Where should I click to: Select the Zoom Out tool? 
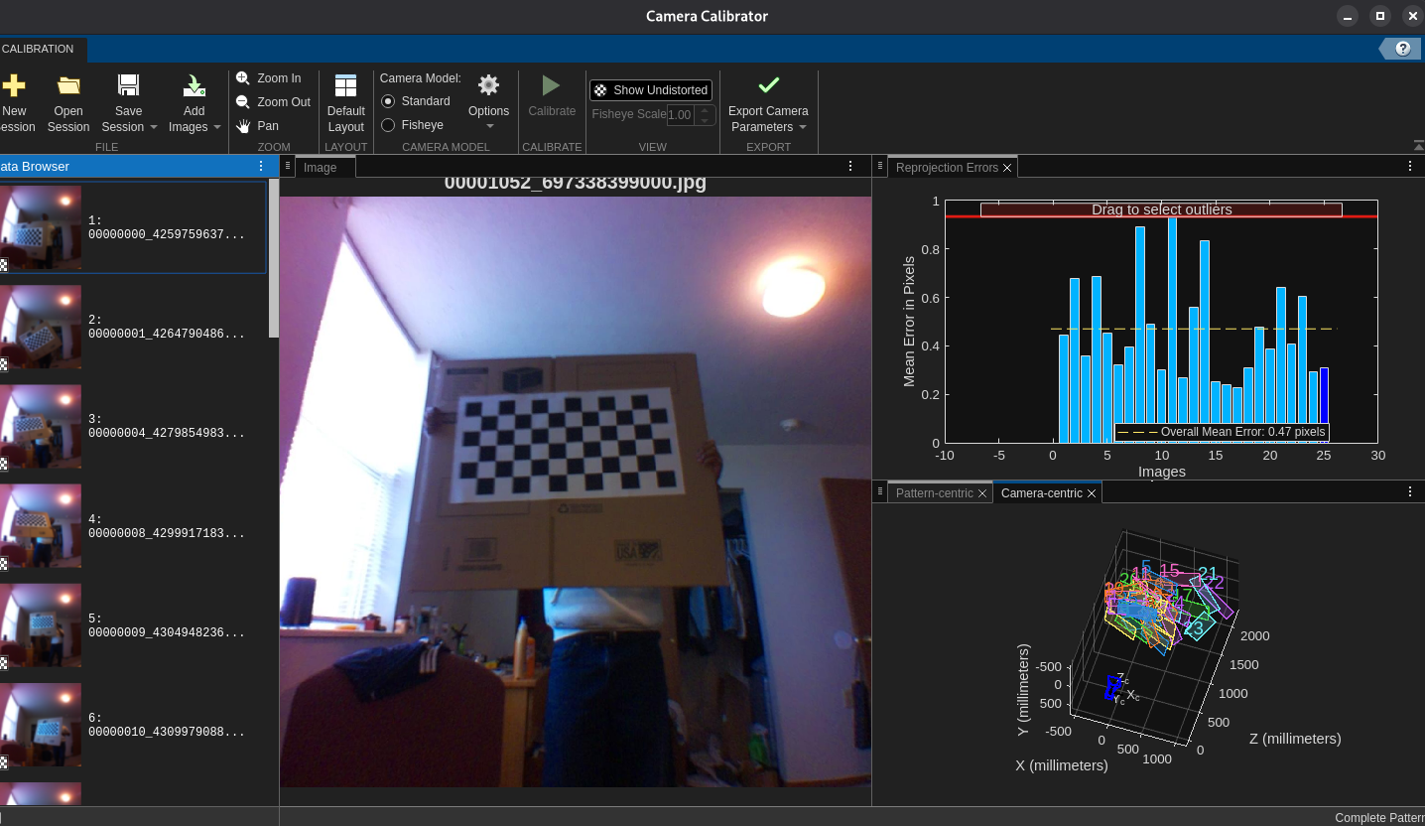273,102
